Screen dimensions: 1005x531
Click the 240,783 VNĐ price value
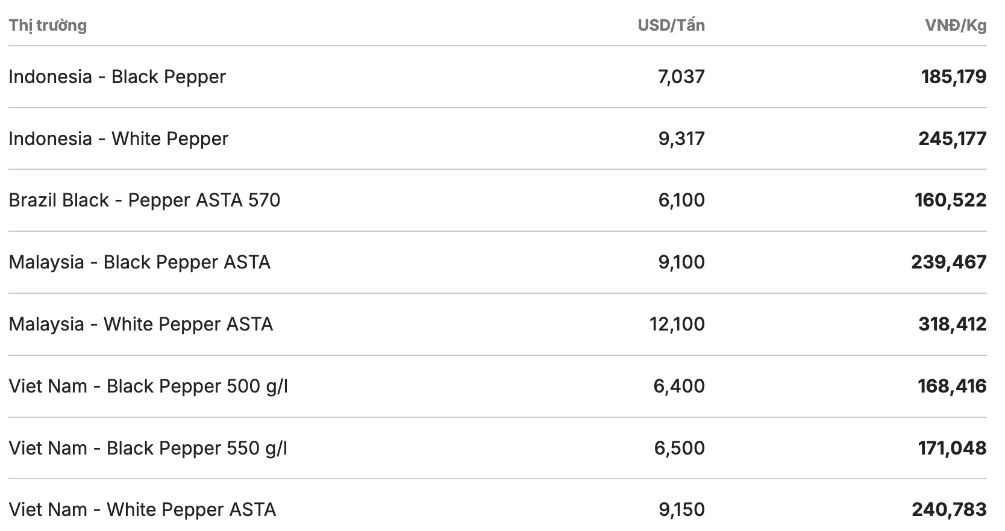click(x=949, y=510)
